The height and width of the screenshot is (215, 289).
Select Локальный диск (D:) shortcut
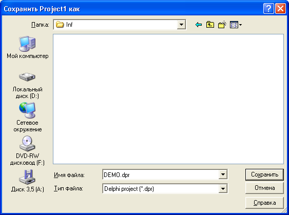pos(27,86)
